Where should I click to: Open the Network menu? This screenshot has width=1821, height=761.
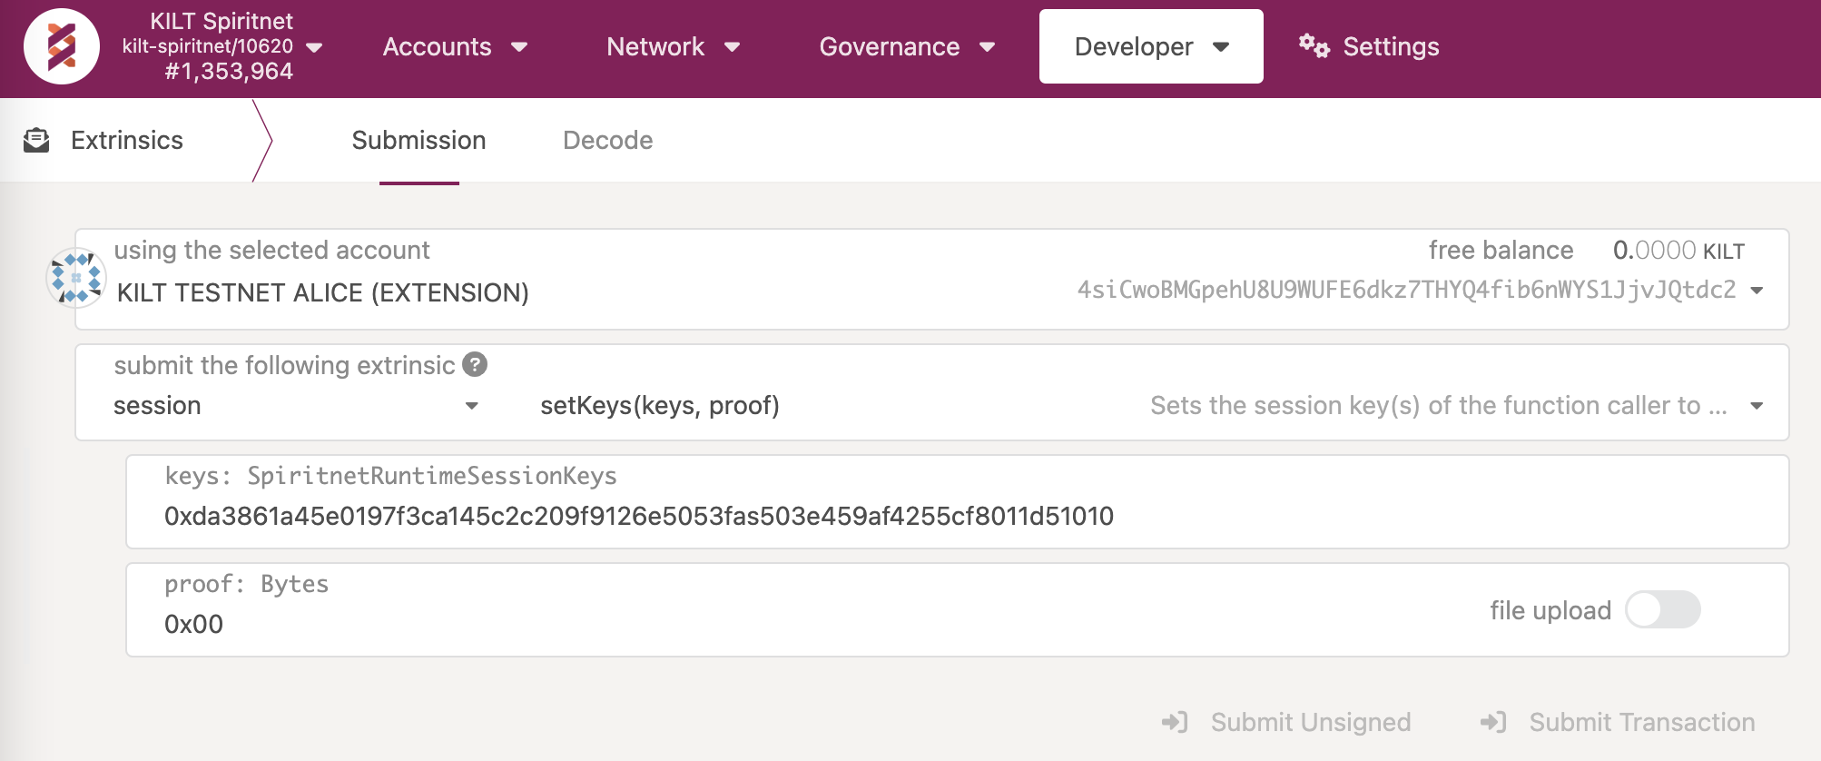pyautogui.click(x=673, y=46)
